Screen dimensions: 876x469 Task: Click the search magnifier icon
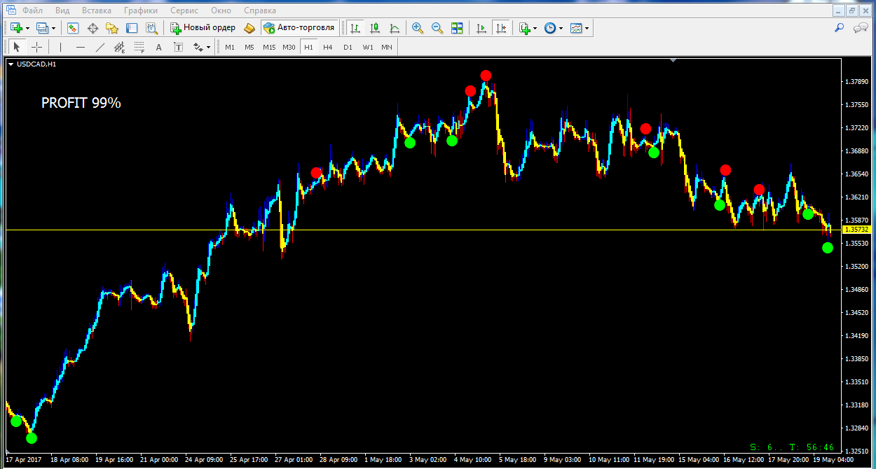click(x=839, y=28)
